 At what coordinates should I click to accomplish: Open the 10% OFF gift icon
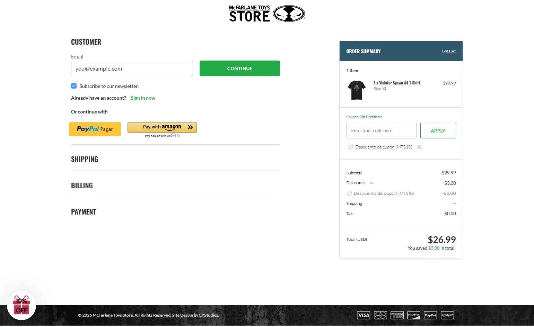(21, 306)
